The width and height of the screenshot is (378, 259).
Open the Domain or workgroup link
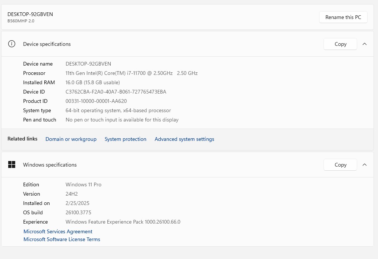click(71, 139)
